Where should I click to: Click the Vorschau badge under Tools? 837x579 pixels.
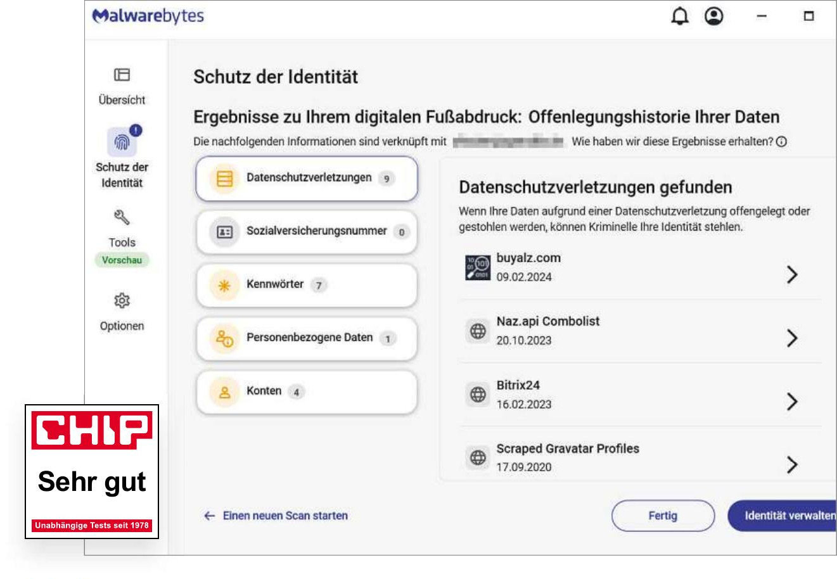tap(122, 260)
